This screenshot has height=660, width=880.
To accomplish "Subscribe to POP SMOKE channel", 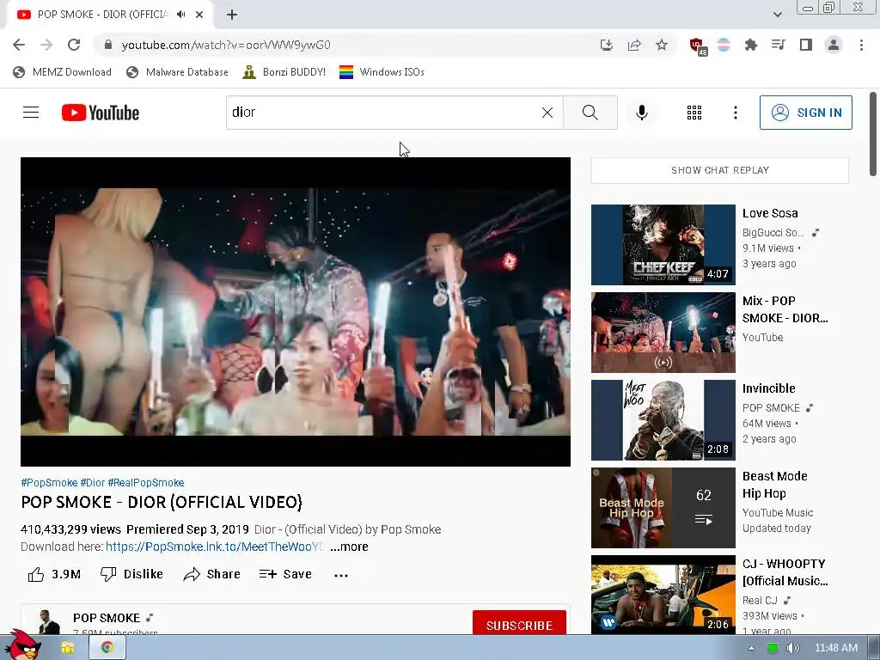I will click(x=519, y=624).
